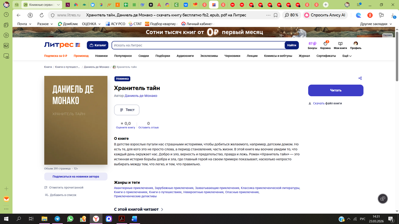The image size is (399, 224).
Task: Open Авантюрные приключения genre link
Action: coord(133,188)
